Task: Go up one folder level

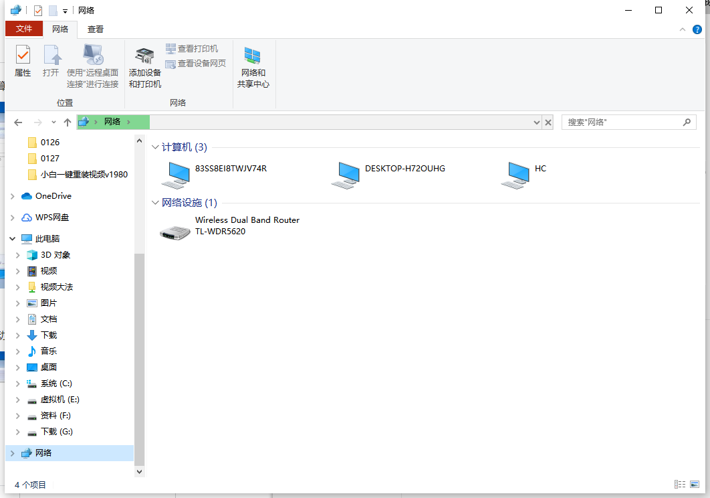Action: (68, 122)
